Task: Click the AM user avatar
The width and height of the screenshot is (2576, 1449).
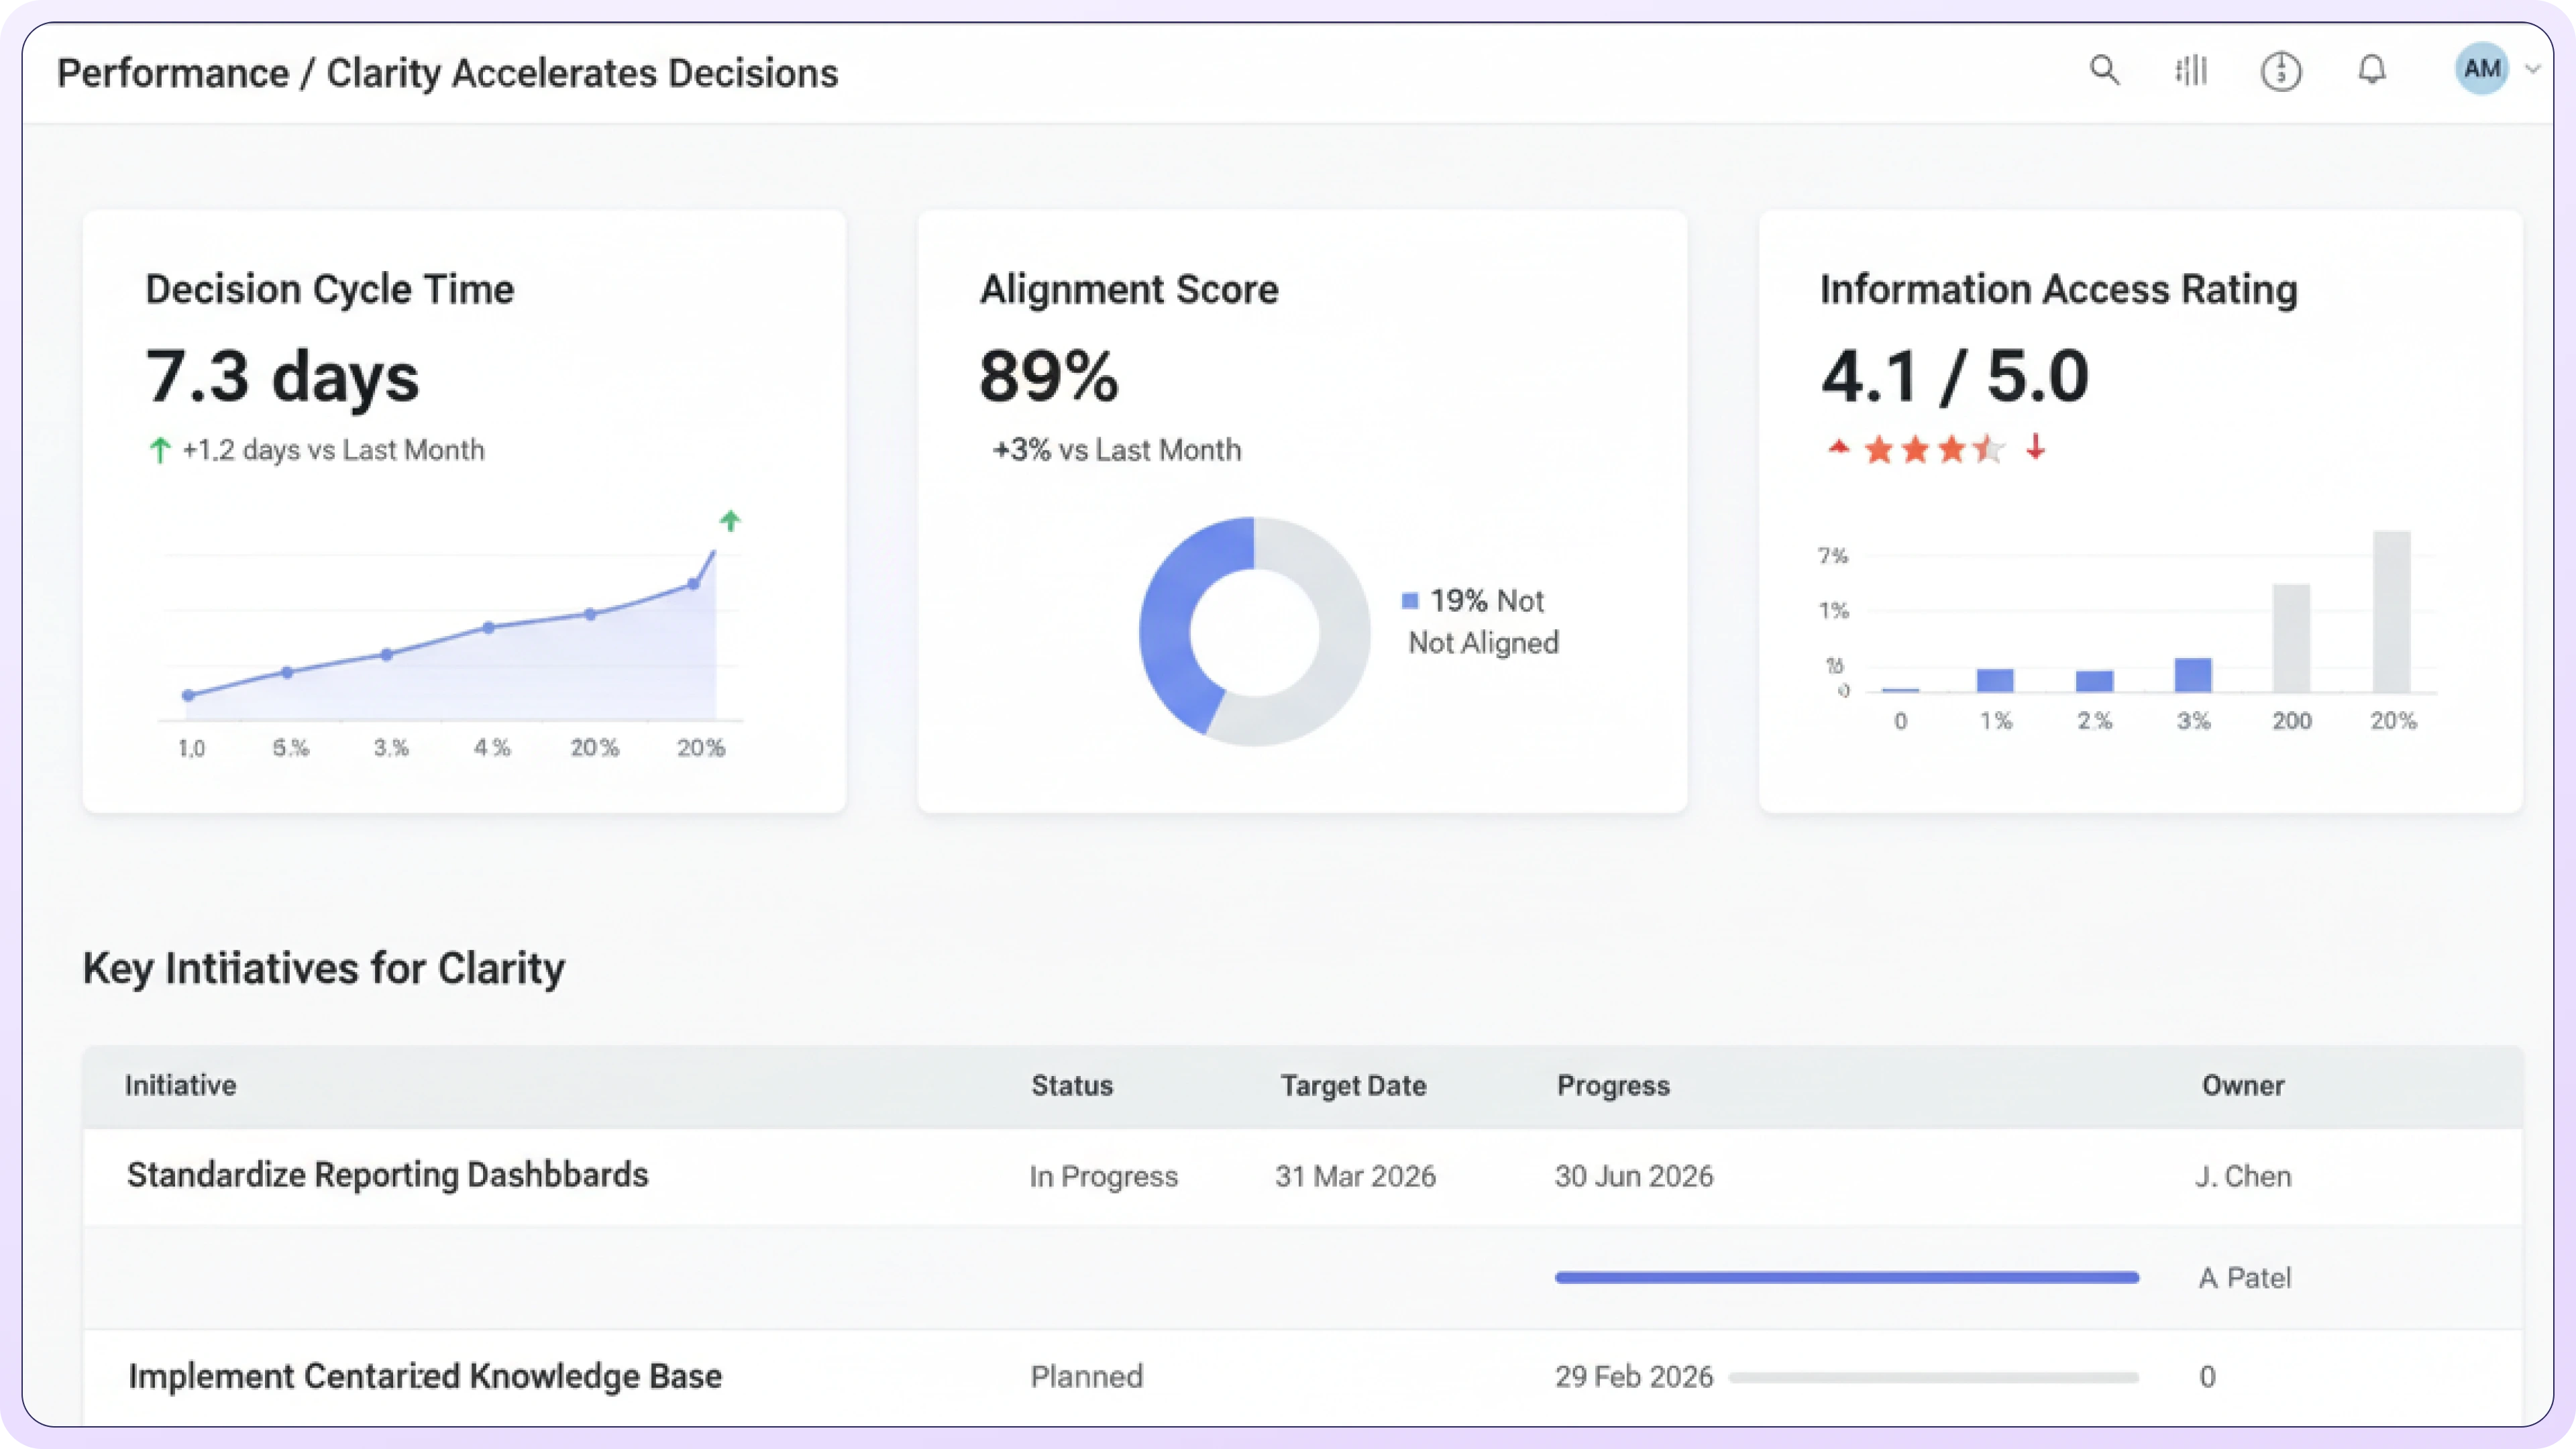Action: pos(2482,69)
